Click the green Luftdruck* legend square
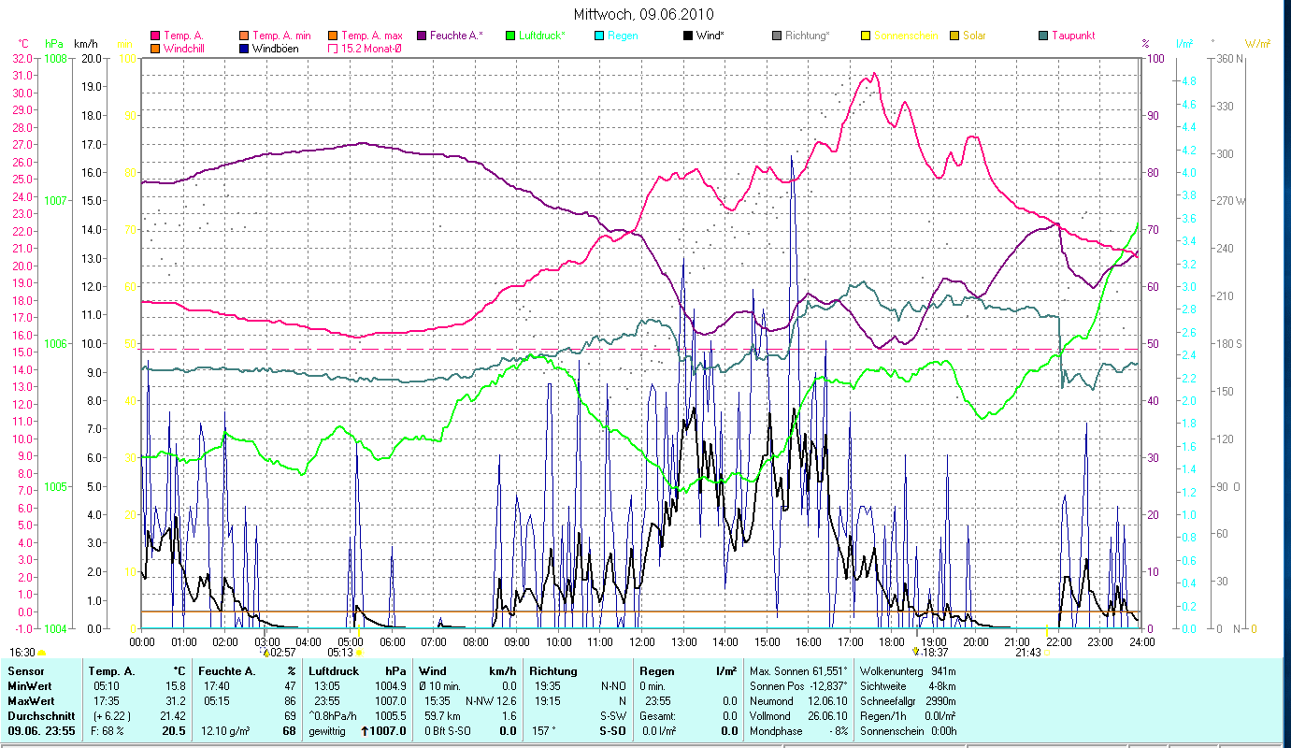Screen dimensions: 1291x748 510,36
